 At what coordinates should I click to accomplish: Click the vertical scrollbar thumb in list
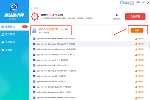(x=149, y=45)
